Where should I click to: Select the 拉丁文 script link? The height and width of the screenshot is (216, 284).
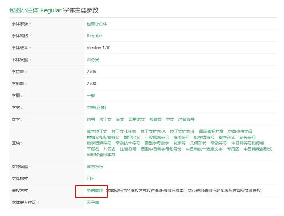(106, 120)
